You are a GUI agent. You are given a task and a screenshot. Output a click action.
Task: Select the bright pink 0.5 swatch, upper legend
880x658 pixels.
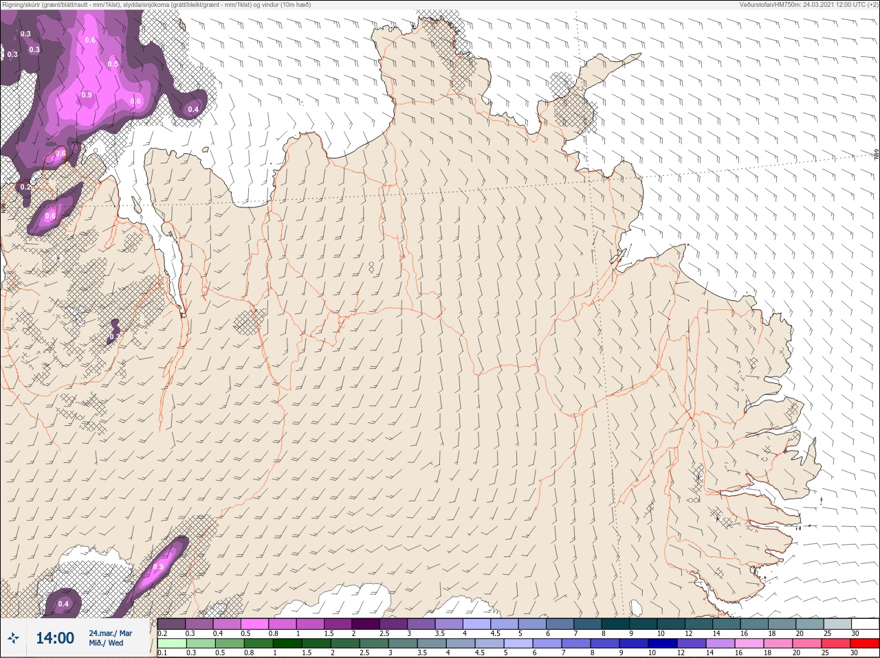pyautogui.click(x=254, y=624)
